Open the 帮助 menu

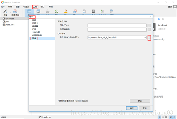(51, 7)
